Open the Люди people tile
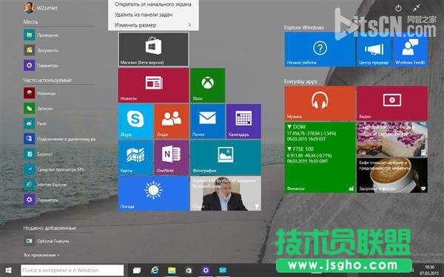 tap(172, 121)
